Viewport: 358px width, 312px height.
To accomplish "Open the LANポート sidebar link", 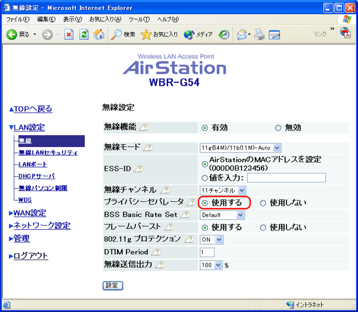I will tap(33, 164).
